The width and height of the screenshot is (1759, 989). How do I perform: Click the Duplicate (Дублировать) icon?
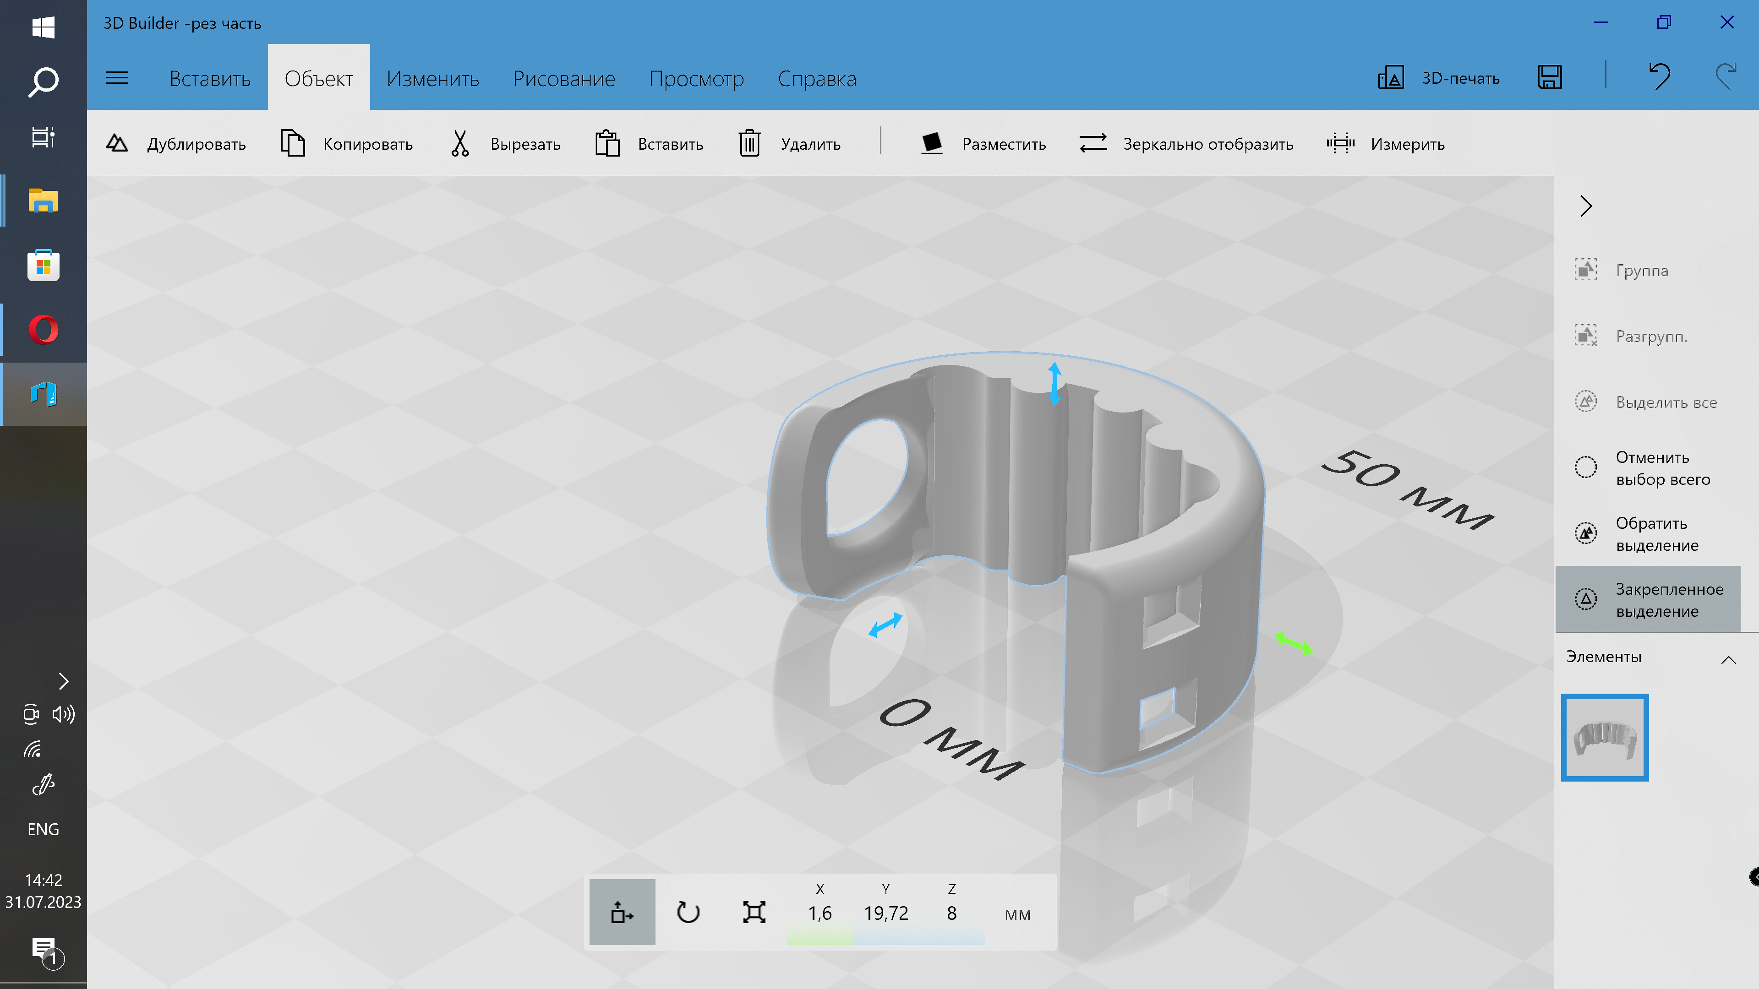[117, 143]
